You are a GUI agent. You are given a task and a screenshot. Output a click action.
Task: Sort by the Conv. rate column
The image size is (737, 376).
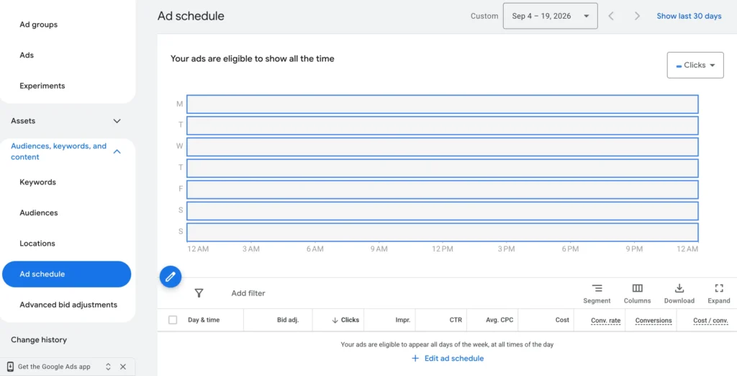606,321
